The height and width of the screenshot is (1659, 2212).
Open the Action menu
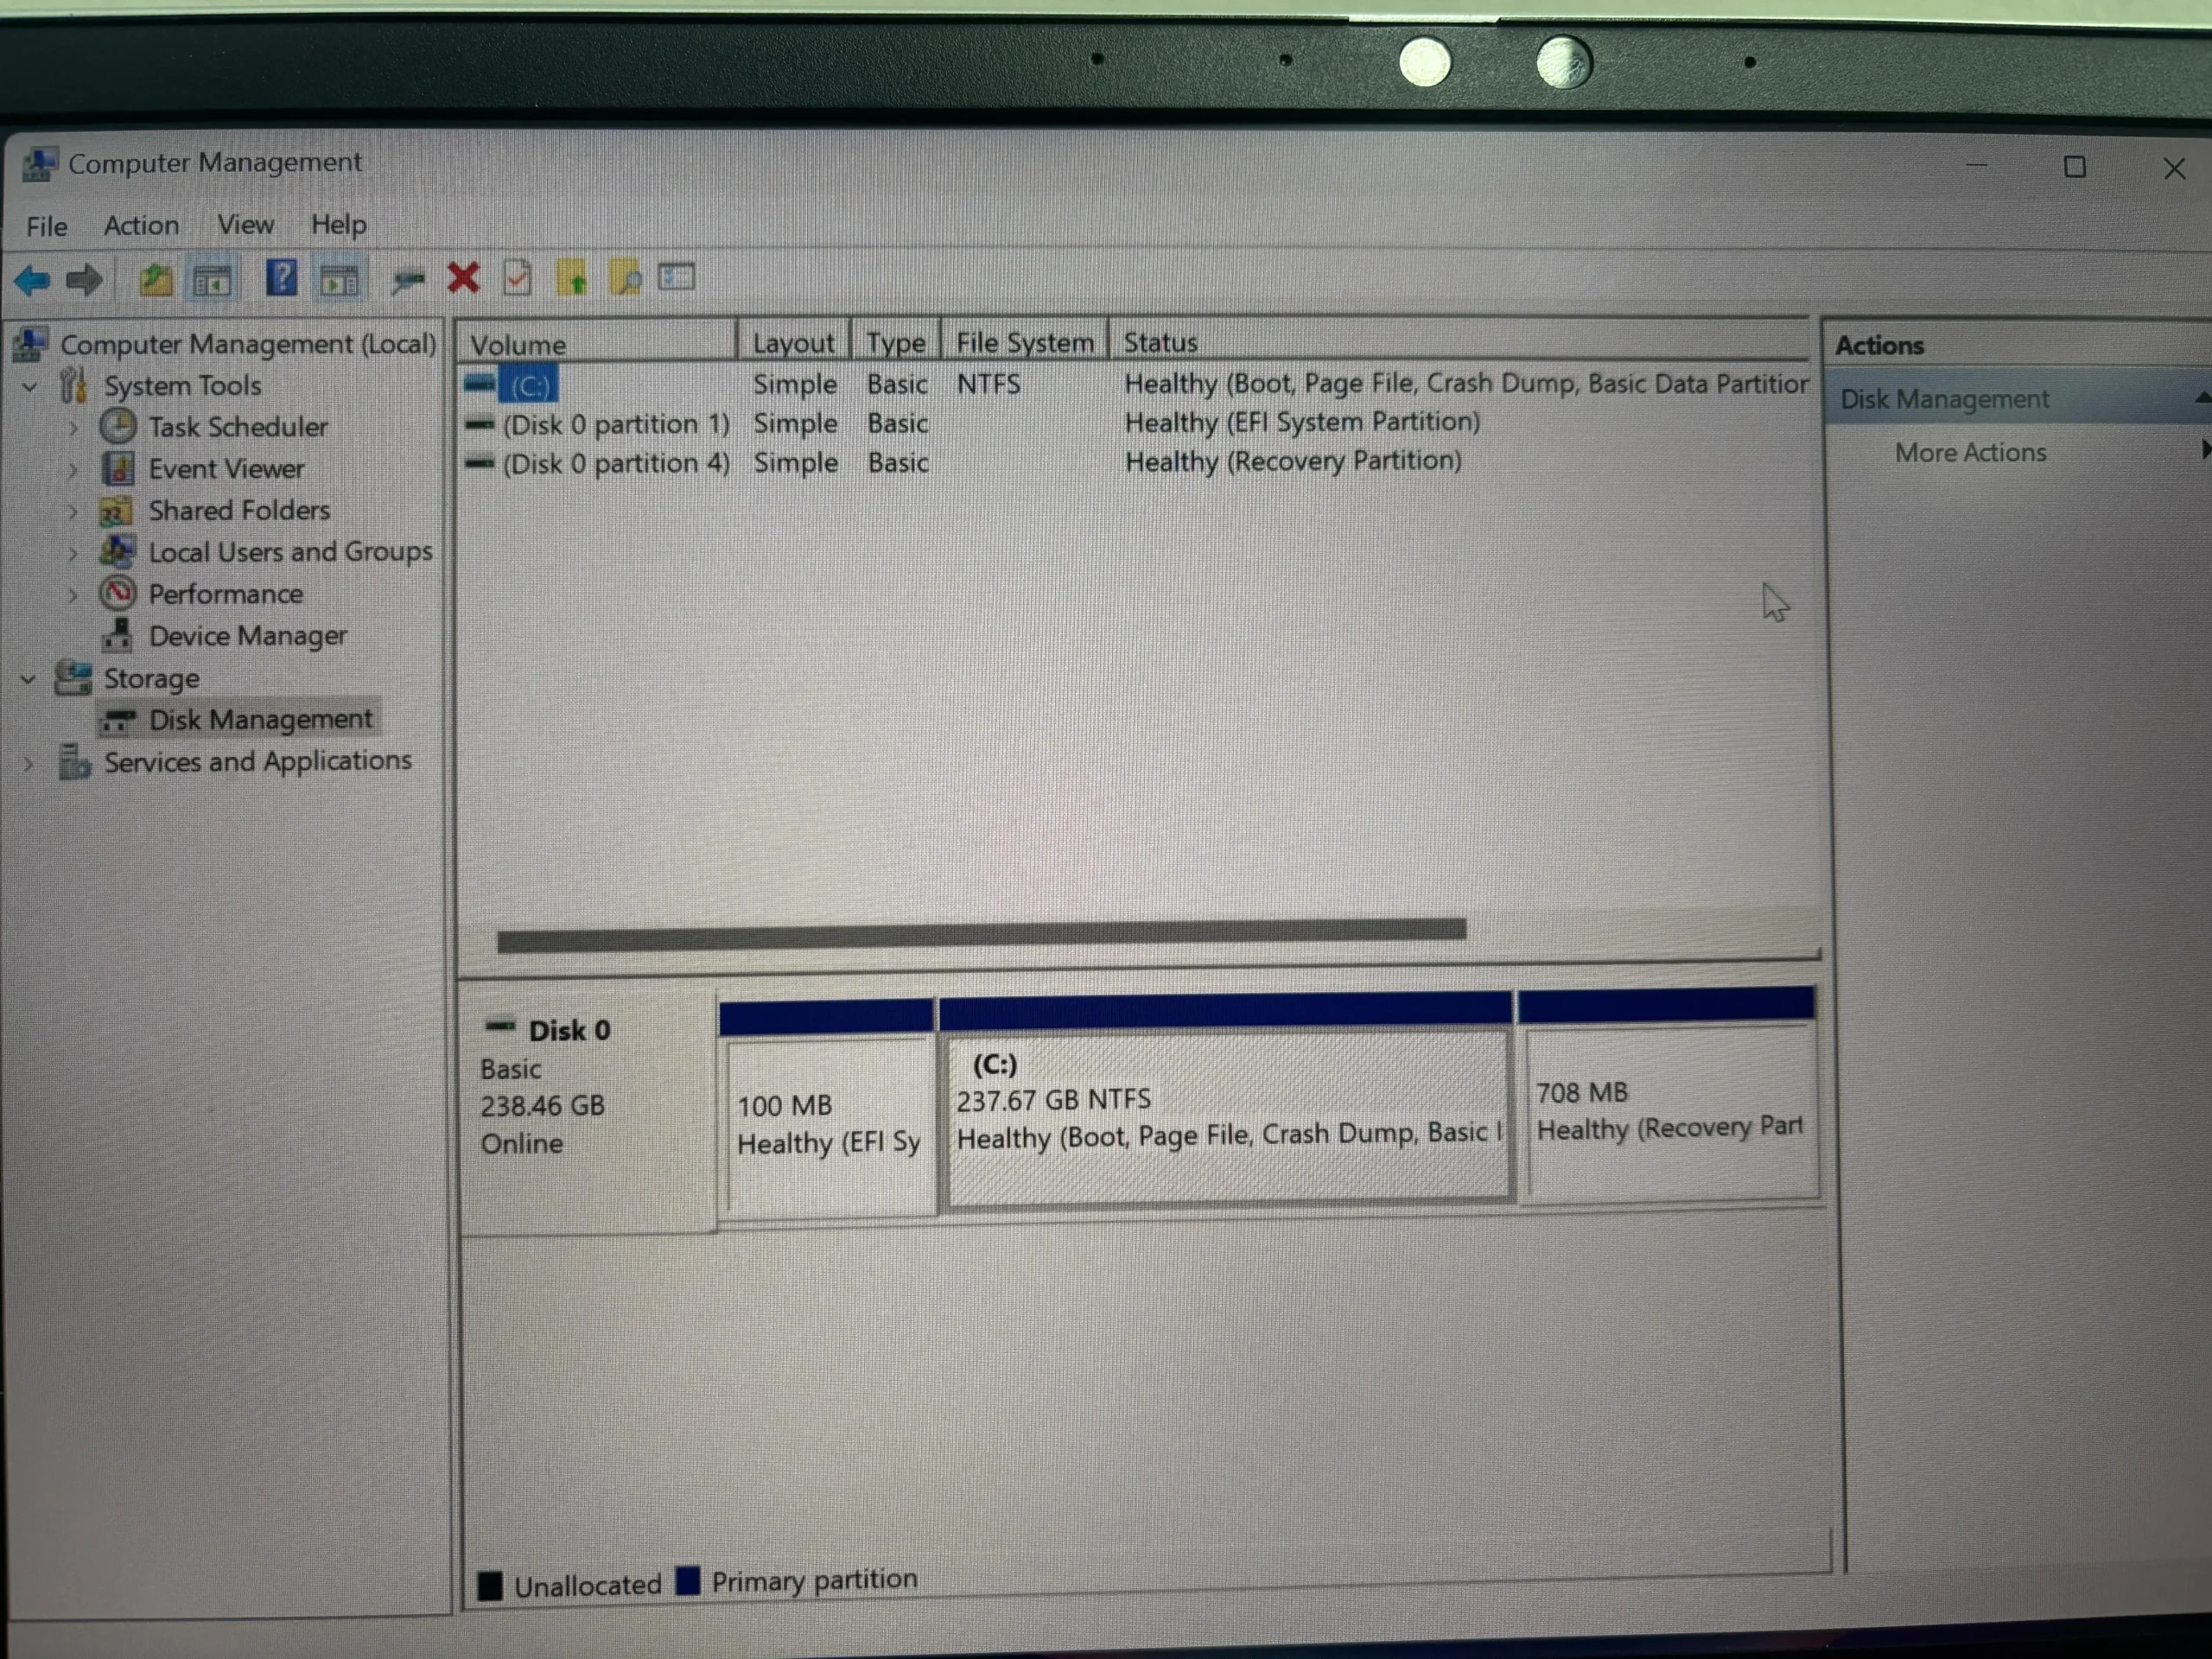click(141, 226)
